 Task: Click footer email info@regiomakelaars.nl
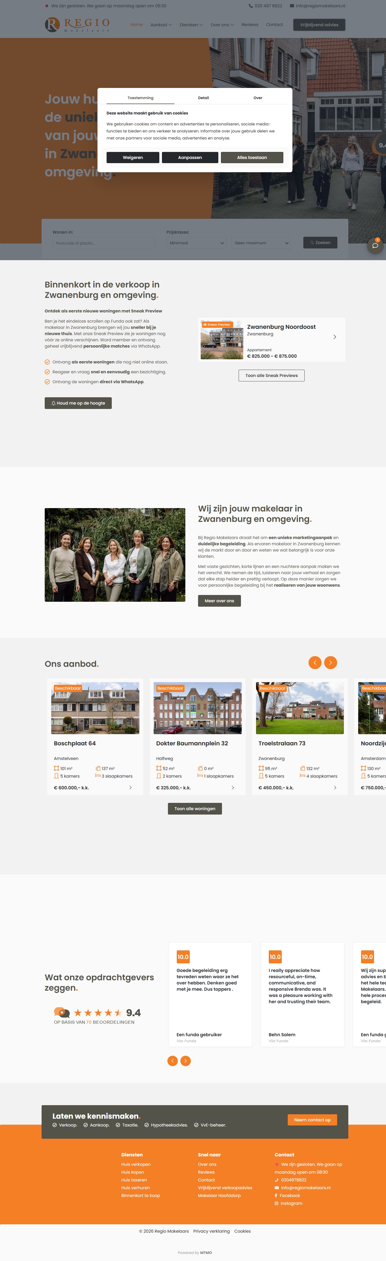point(306,1188)
